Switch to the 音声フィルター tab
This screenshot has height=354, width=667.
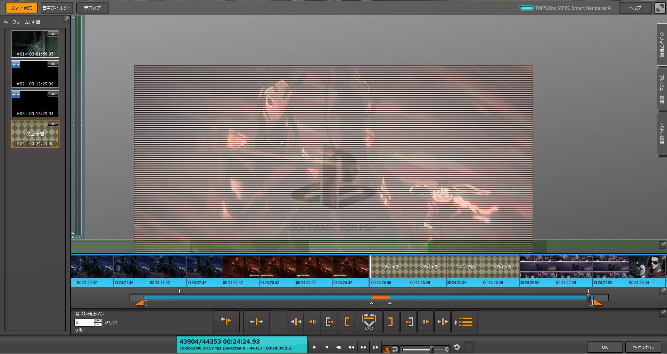pyautogui.click(x=57, y=8)
